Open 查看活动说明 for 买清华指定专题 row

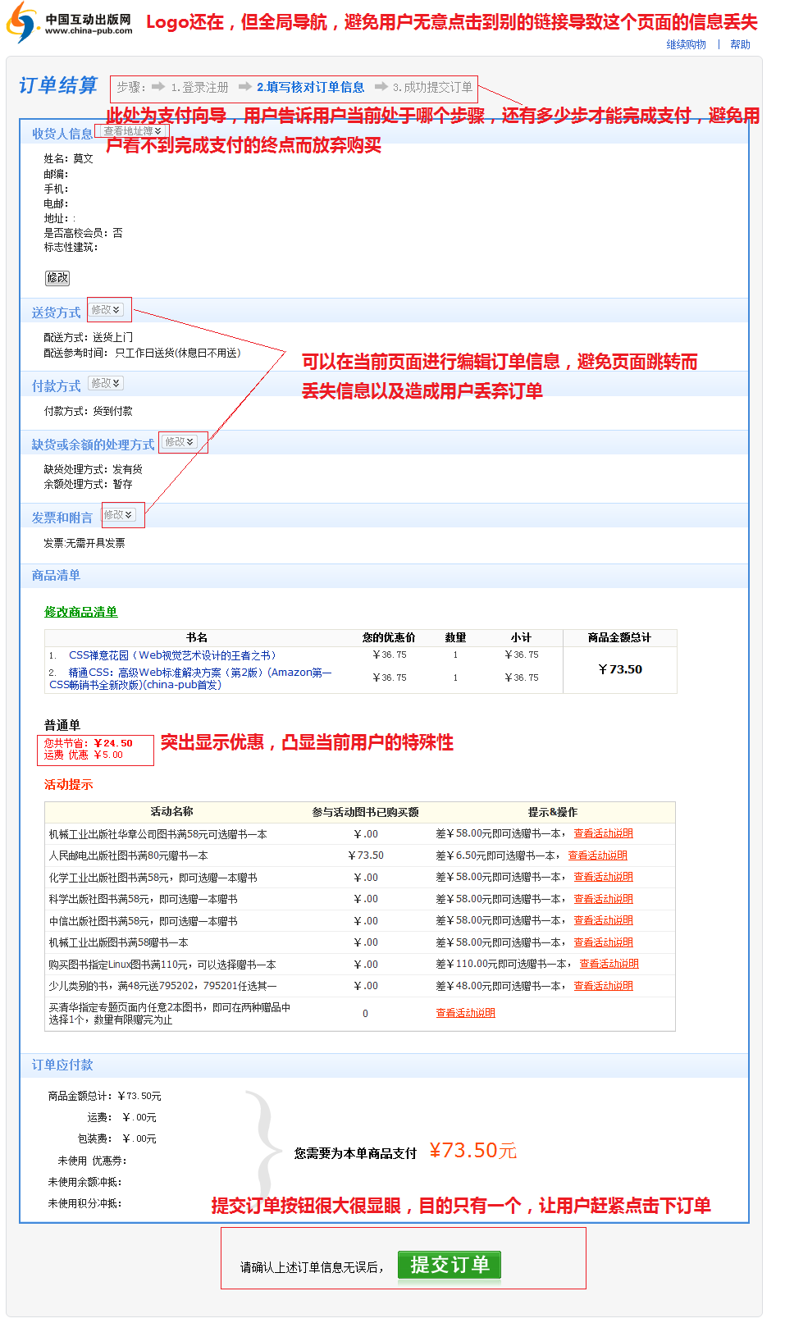(465, 1013)
